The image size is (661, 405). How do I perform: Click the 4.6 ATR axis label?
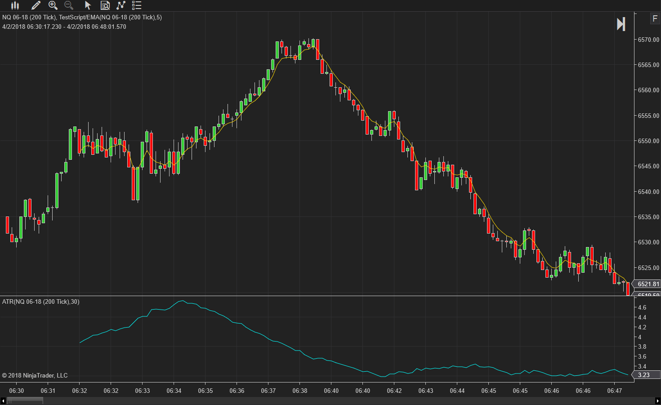click(642, 307)
